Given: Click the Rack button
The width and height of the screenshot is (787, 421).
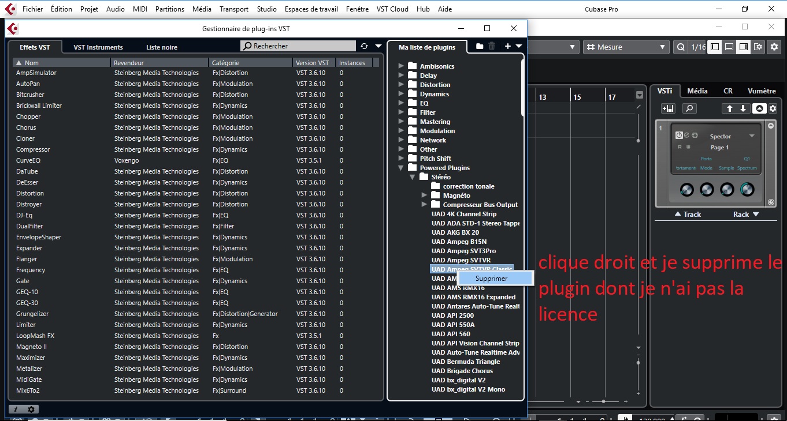Looking at the screenshot, I should tap(743, 214).
